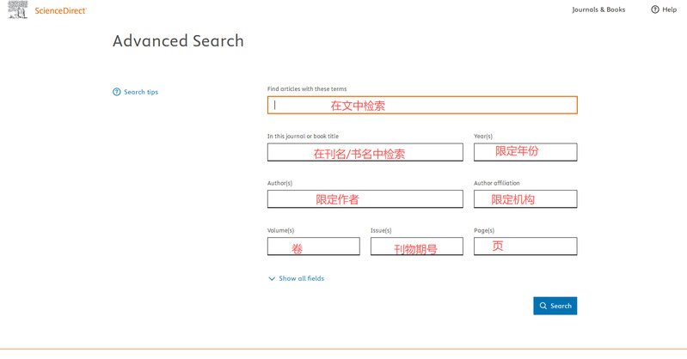Screen dimensions: 687x359
Task: Click the Author affiliation label
Action: click(497, 183)
